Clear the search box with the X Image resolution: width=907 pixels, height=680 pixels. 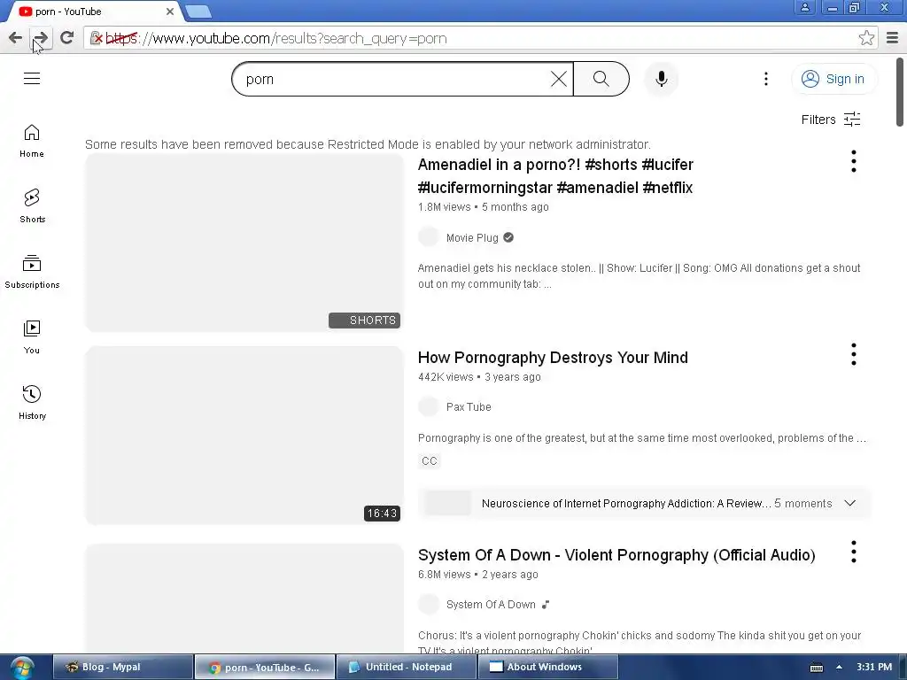click(x=558, y=79)
